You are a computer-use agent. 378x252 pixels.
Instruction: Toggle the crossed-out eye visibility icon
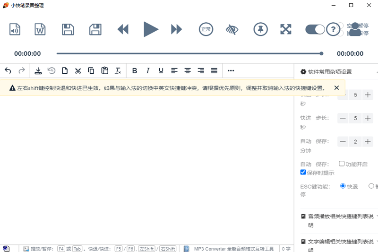coord(232,29)
